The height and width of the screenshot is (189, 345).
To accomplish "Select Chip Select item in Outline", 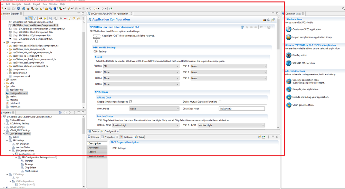I will pyautogui.click(x=30, y=168).
